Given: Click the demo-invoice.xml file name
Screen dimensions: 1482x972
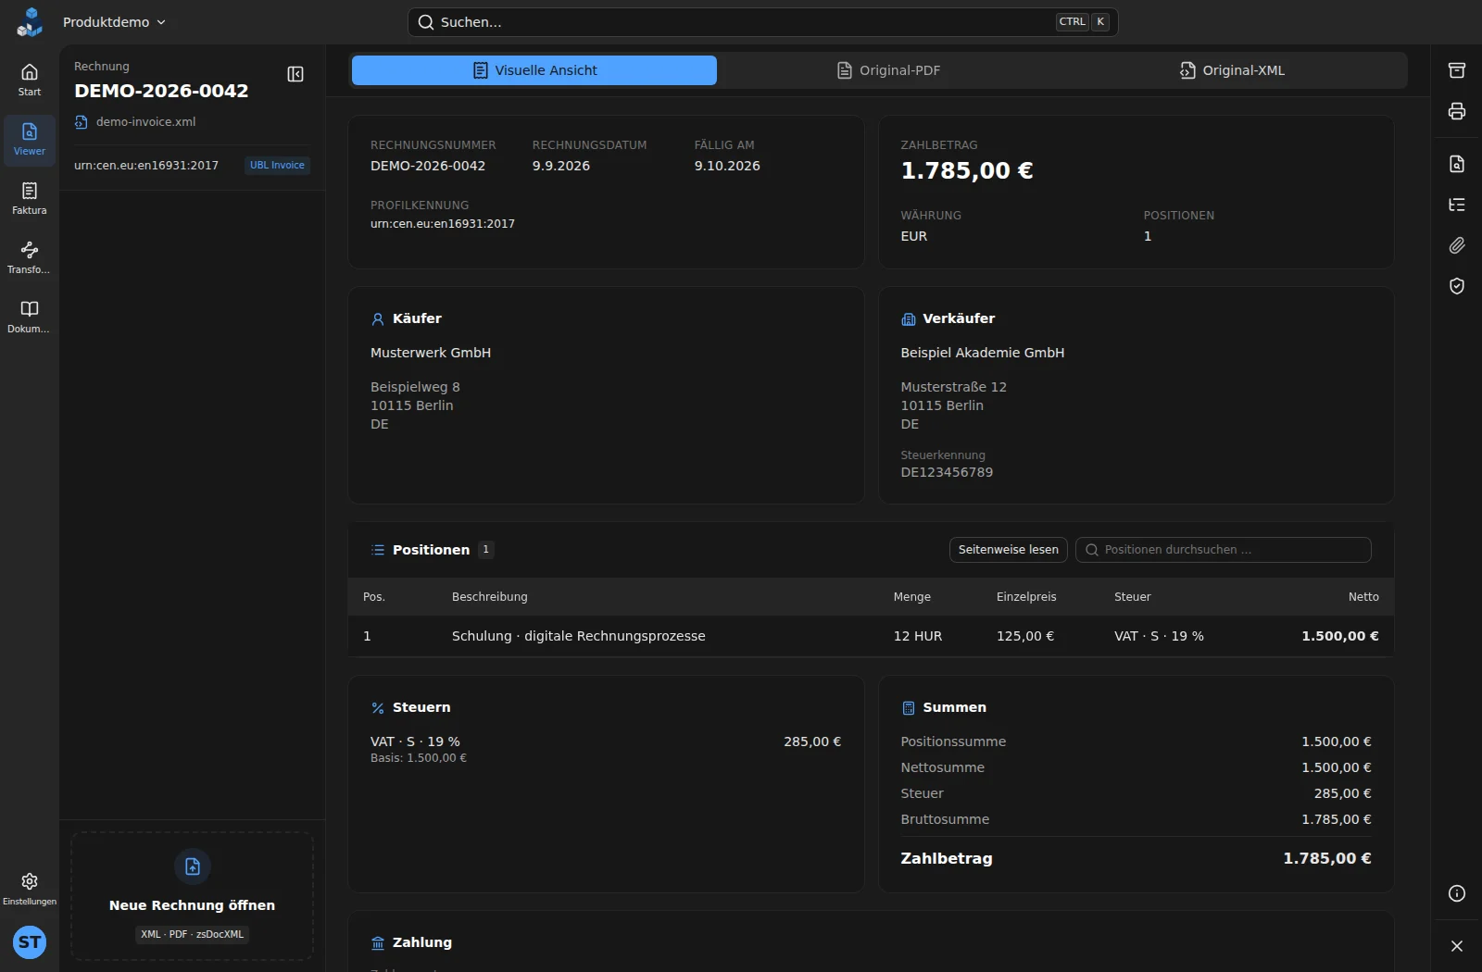Looking at the screenshot, I should point(145,122).
